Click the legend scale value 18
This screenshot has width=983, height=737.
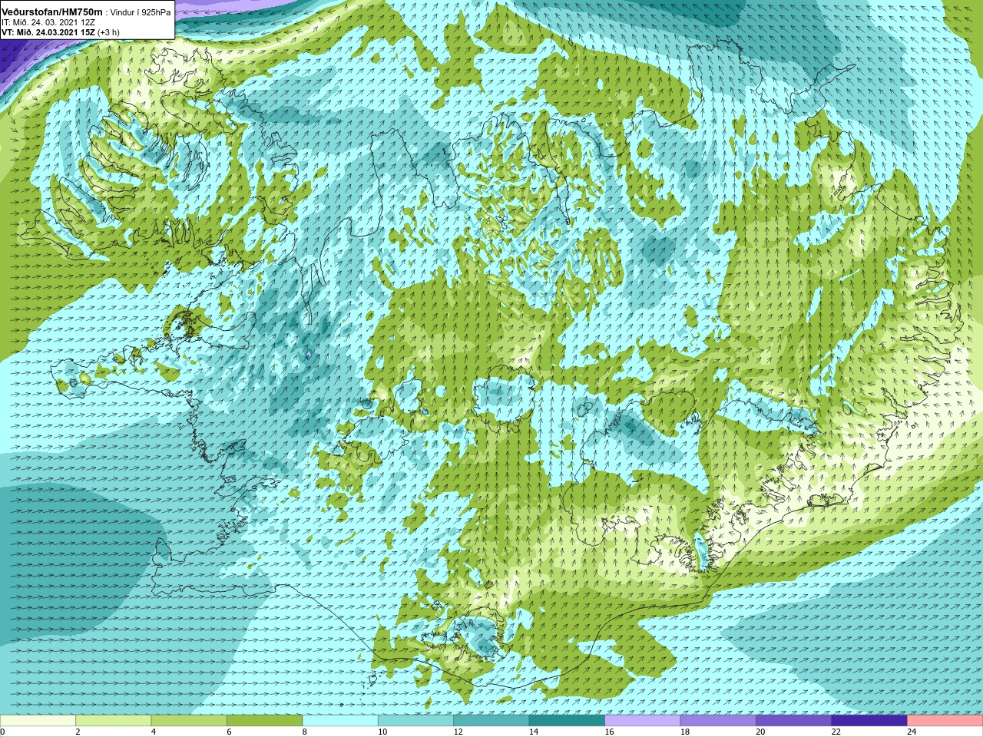(x=685, y=732)
